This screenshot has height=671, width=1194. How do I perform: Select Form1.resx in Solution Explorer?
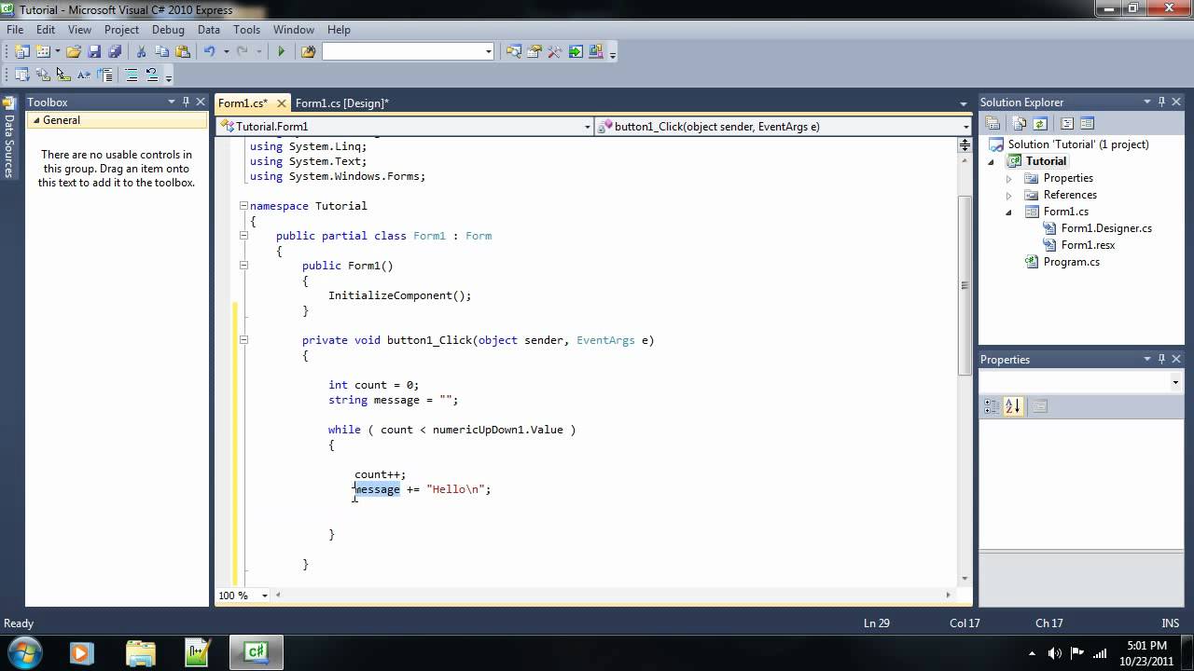pos(1088,245)
